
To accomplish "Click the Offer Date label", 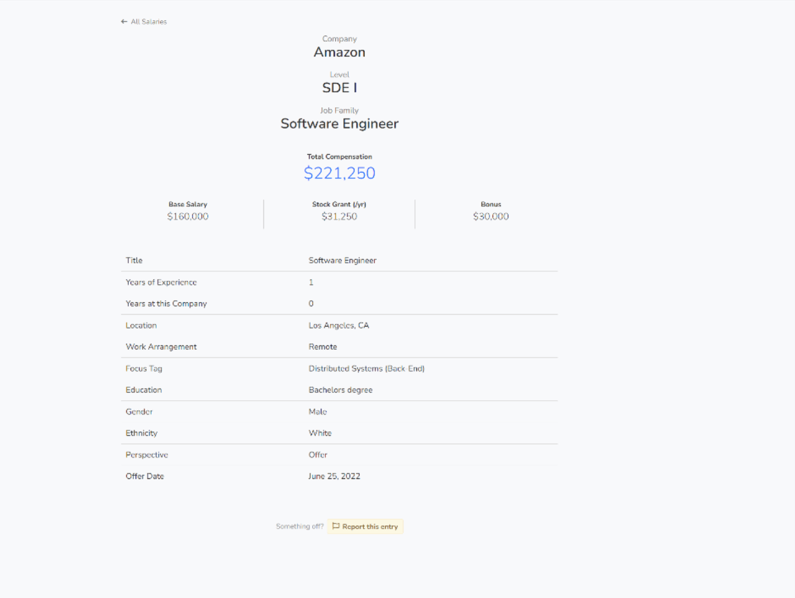I will click(x=145, y=476).
